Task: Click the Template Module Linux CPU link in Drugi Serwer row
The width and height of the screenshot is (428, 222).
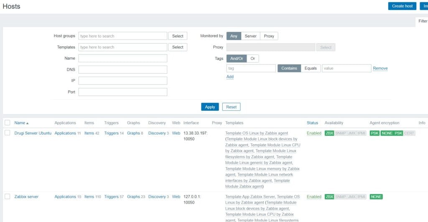Action: (275, 145)
